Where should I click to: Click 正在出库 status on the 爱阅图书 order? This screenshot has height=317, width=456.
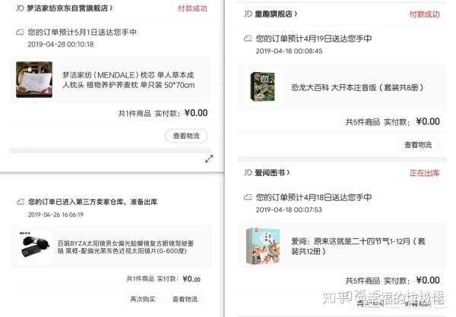point(425,173)
